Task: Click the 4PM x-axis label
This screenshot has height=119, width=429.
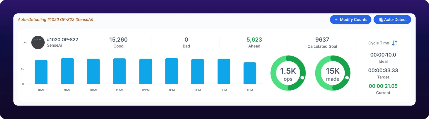Action: pos(250,90)
